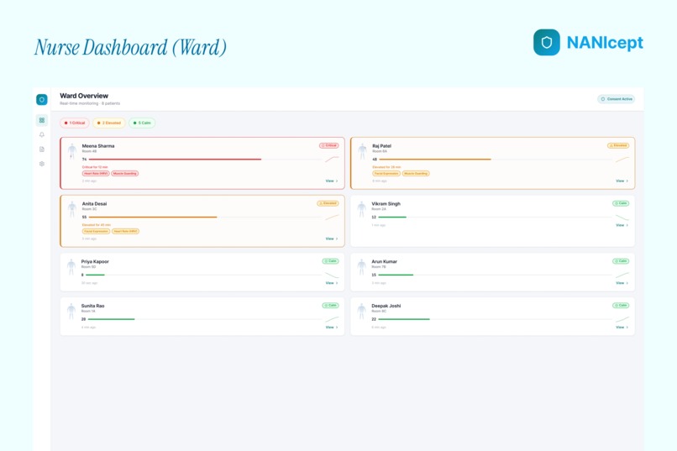Click Calm badge on Vikram Singh card
Viewport: 677px width, 451px height.
pos(621,203)
